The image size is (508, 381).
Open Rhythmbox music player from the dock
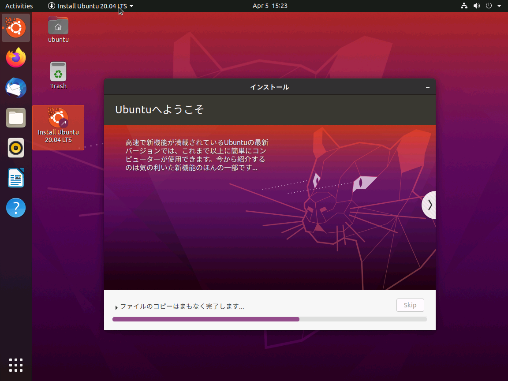coord(15,148)
